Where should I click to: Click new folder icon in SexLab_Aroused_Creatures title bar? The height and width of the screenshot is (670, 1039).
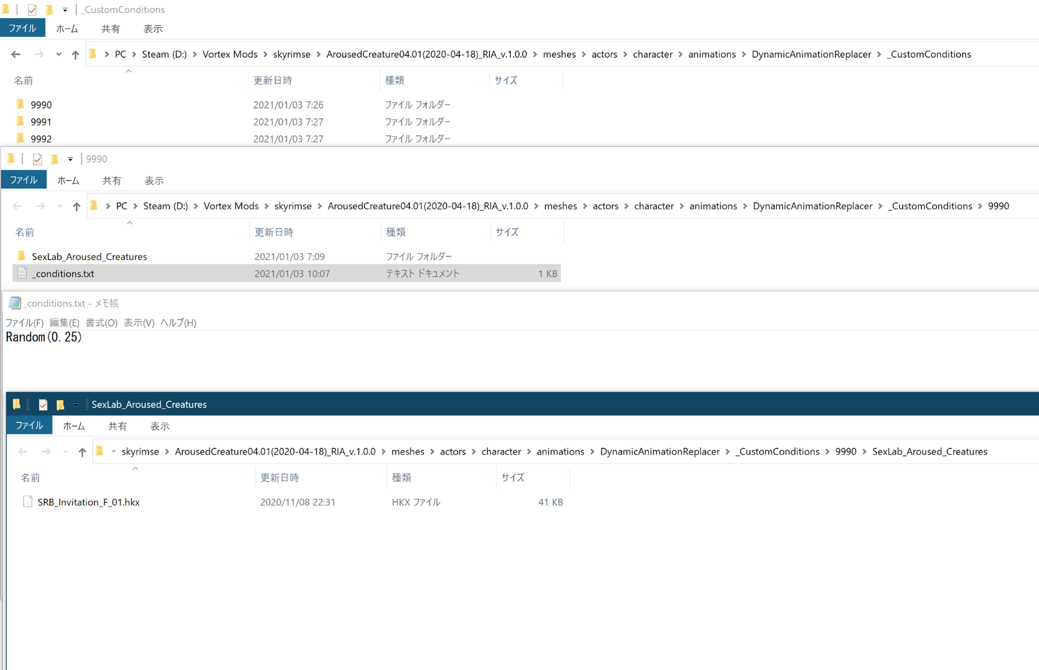click(x=60, y=404)
